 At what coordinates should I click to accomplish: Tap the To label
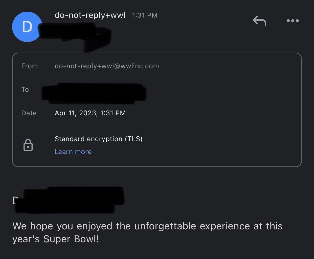click(x=25, y=90)
